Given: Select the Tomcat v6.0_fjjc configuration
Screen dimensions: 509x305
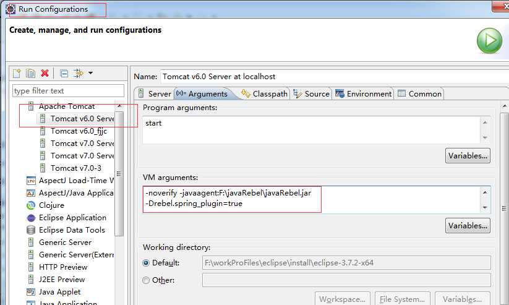Looking at the screenshot, I should [79, 131].
